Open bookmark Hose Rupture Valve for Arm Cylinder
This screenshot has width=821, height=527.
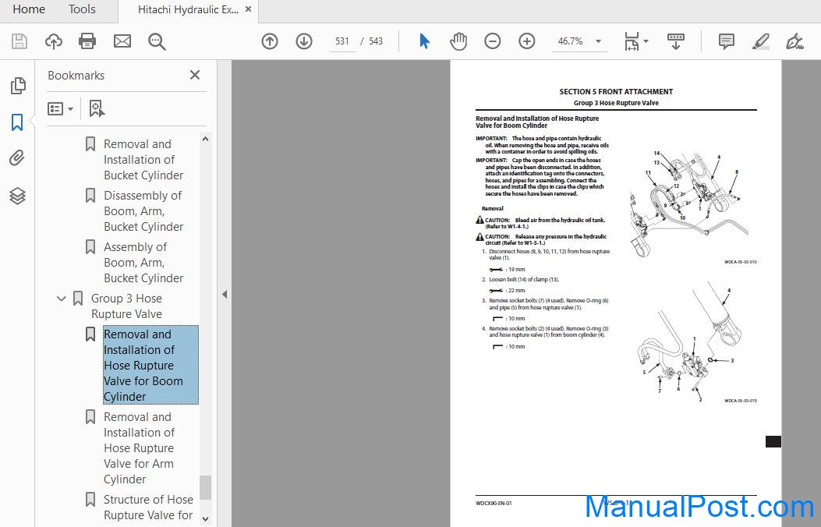140,448
